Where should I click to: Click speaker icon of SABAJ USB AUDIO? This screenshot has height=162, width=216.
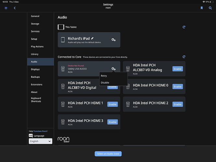(63, 69)
